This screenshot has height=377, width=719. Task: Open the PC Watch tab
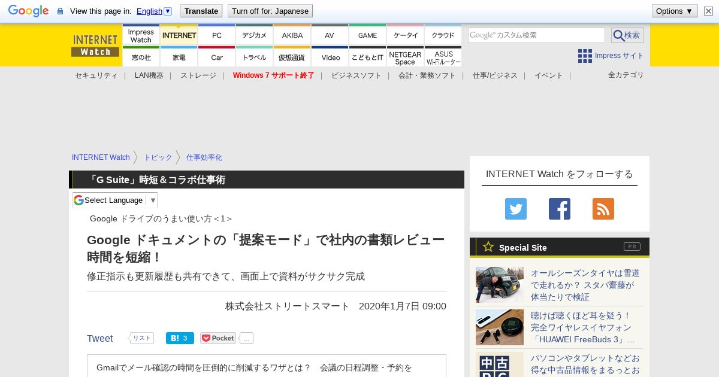[x=216, y=35]
